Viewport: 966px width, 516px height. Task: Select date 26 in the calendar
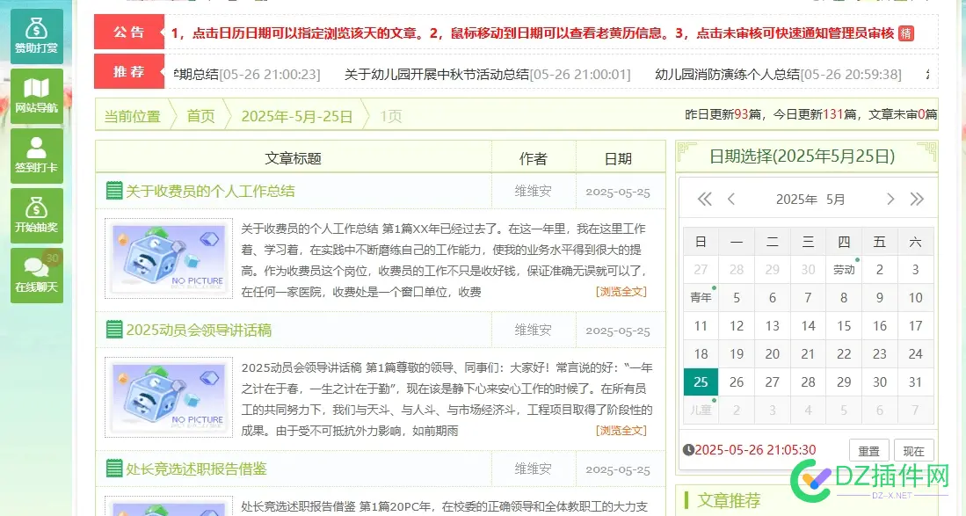click(736, 382)
